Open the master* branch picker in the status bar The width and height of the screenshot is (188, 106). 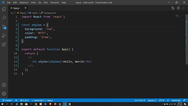pos(7,100)
